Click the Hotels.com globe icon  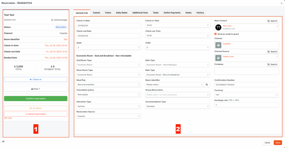(x=218, y=58)
